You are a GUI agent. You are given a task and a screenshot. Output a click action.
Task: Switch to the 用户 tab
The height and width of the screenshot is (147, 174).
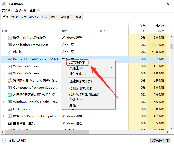coord(54,17)
